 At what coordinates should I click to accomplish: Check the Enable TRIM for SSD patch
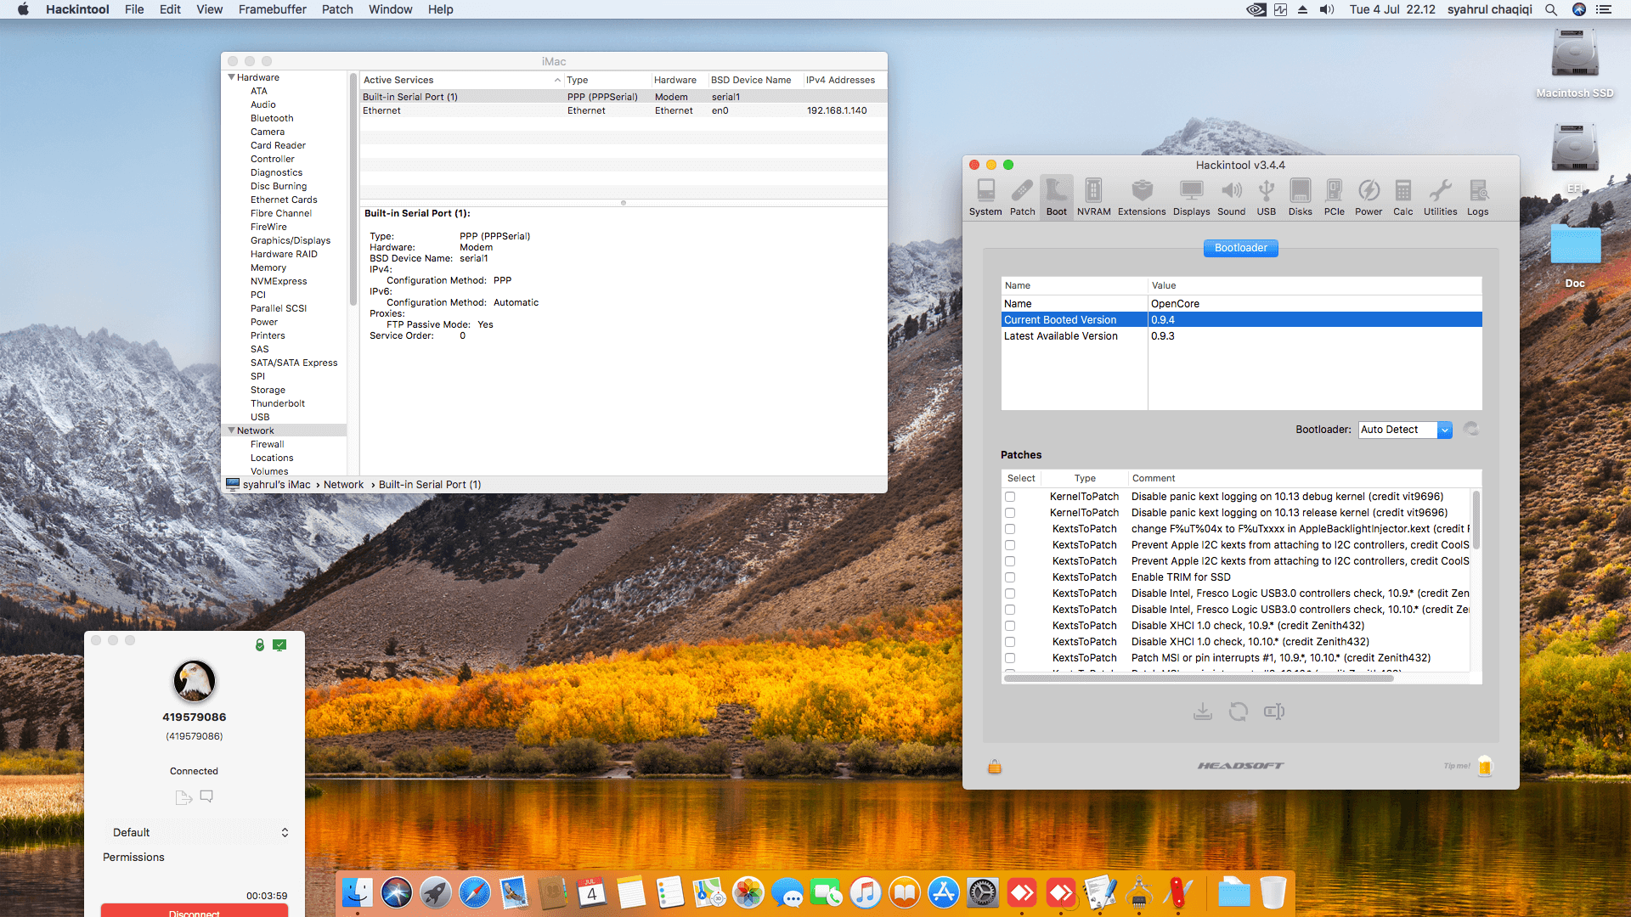[x=1010, y=577]
